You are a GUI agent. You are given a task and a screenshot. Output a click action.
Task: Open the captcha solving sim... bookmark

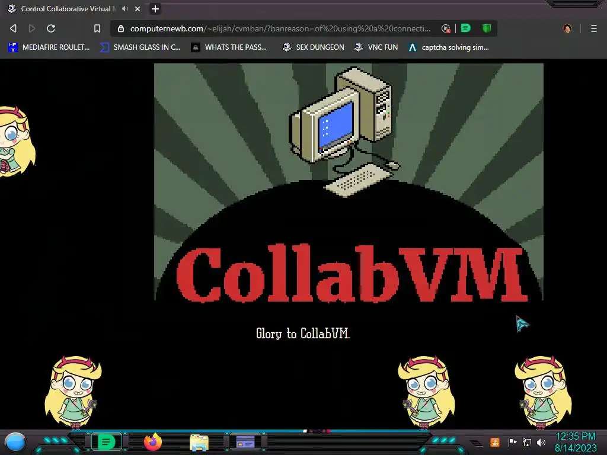(448, 47)
